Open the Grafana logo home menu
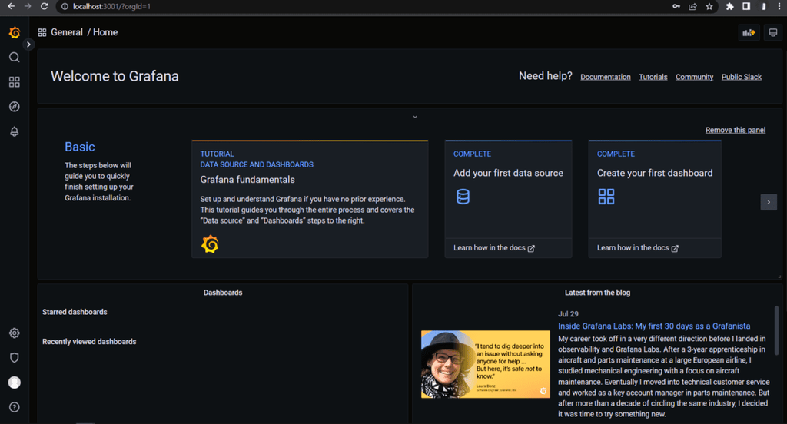This screenshot has width=787, height=424. 15,32
